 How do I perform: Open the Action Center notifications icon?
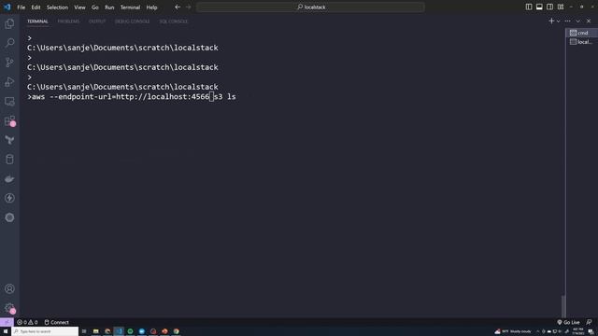point(591,331)
